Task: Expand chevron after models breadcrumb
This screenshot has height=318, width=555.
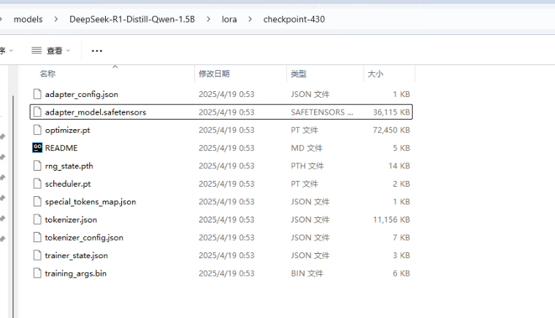Action: point(56,20)
